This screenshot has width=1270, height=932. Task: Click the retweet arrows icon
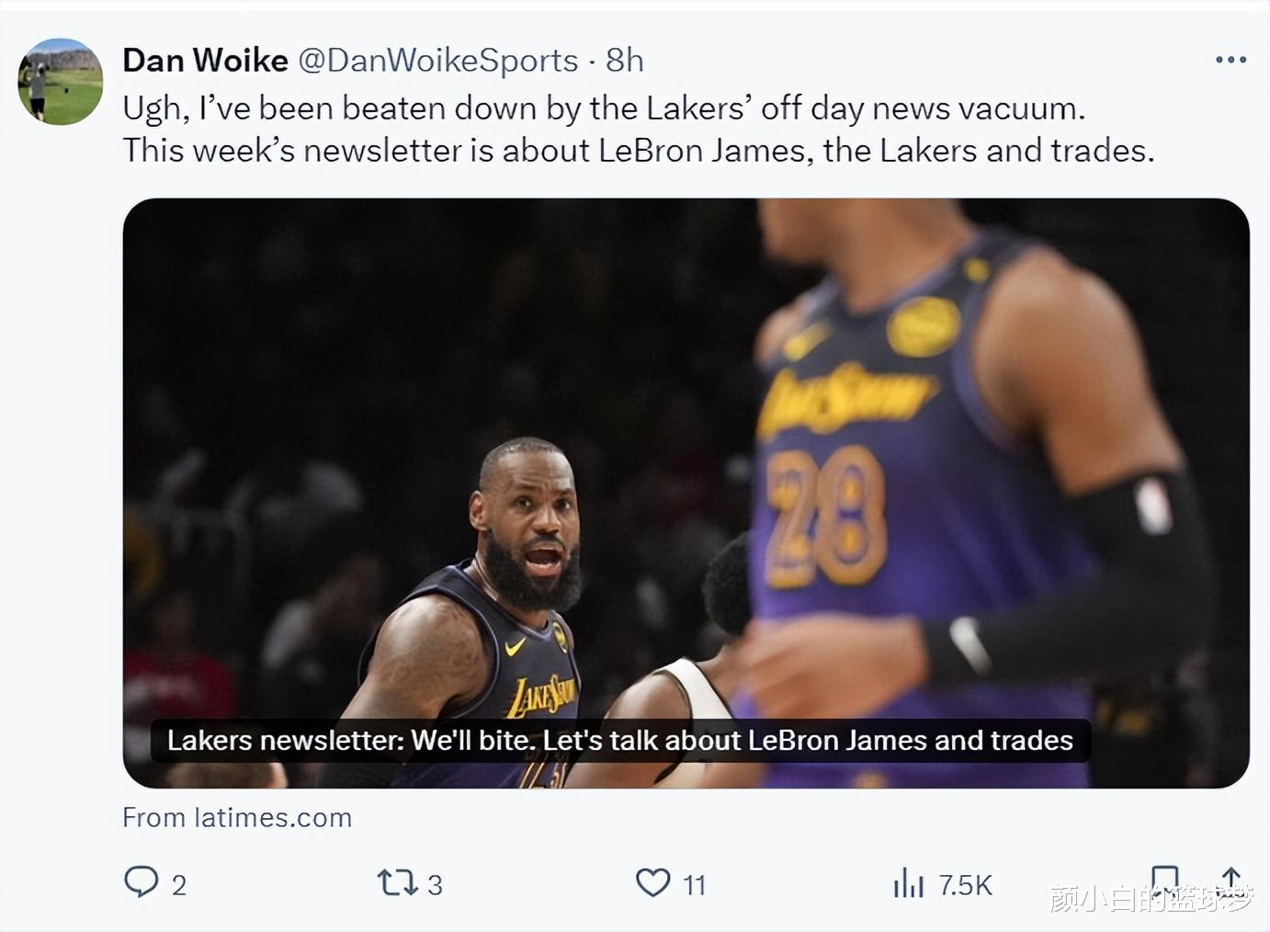point(398,883)
